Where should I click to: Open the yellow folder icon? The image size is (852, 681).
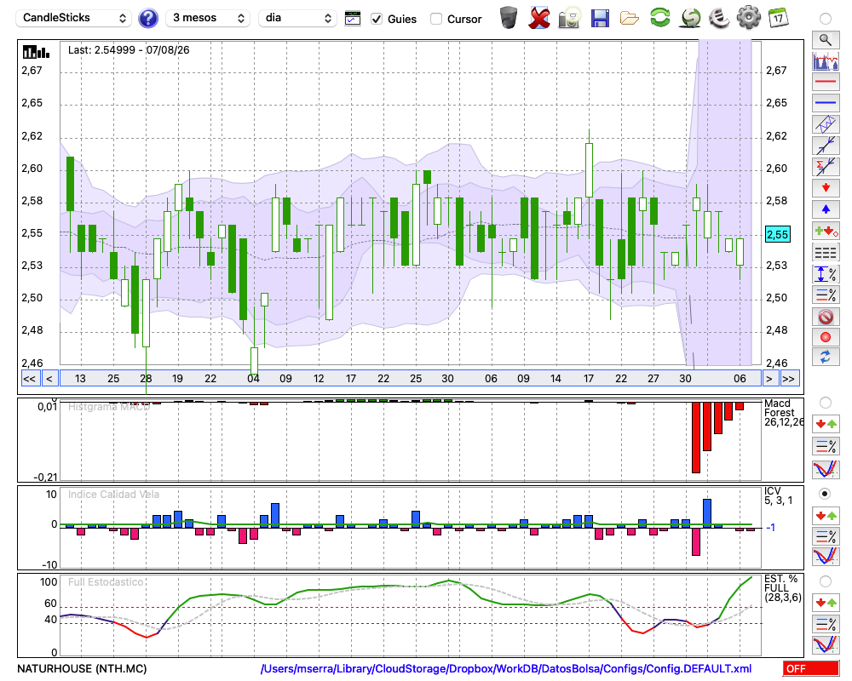pos(630,19)
